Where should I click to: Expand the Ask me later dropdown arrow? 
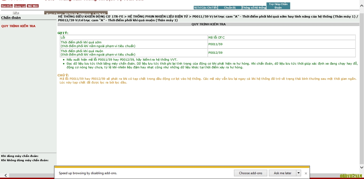(x=299, y=173)
